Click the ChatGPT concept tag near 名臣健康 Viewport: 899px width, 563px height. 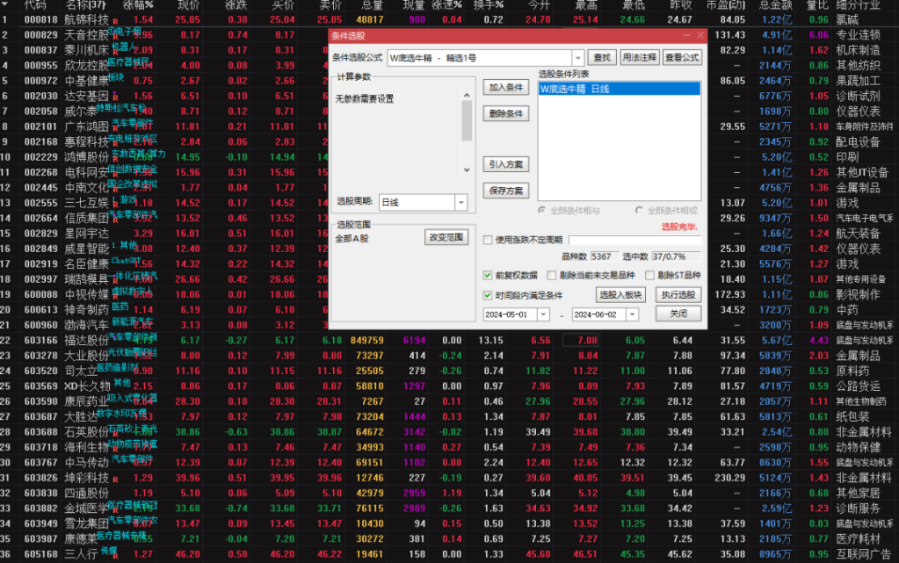[127, 260]
